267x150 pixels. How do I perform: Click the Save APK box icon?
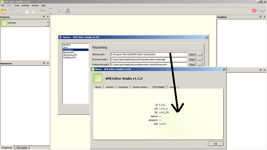11,11
